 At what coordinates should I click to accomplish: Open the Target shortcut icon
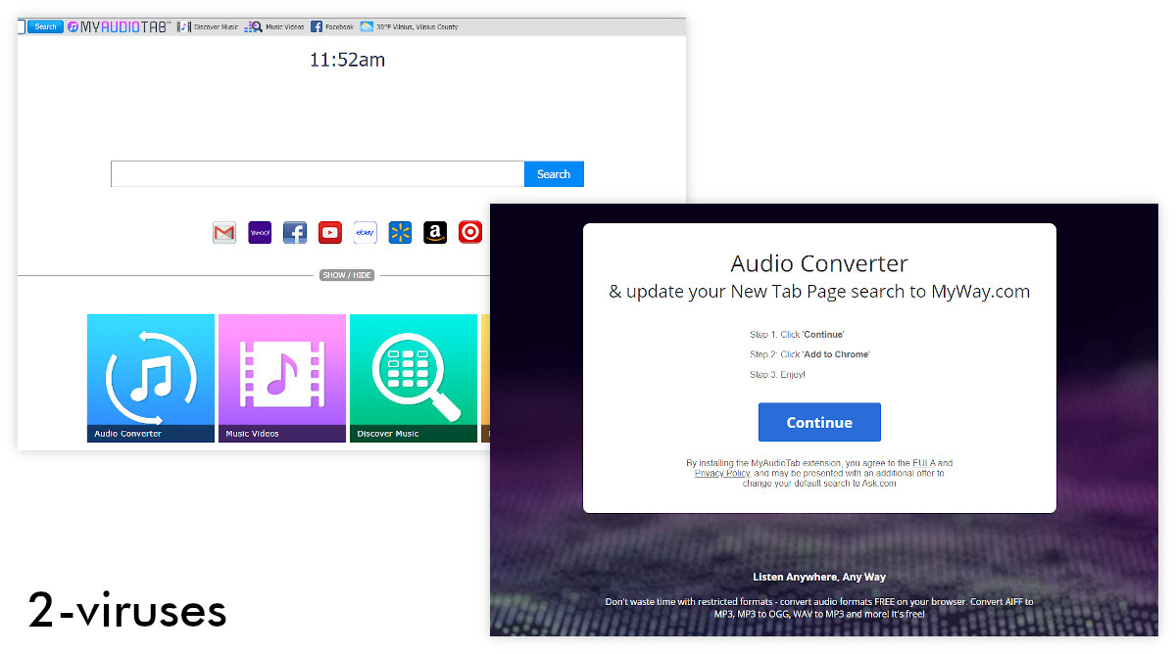[470, 232]
